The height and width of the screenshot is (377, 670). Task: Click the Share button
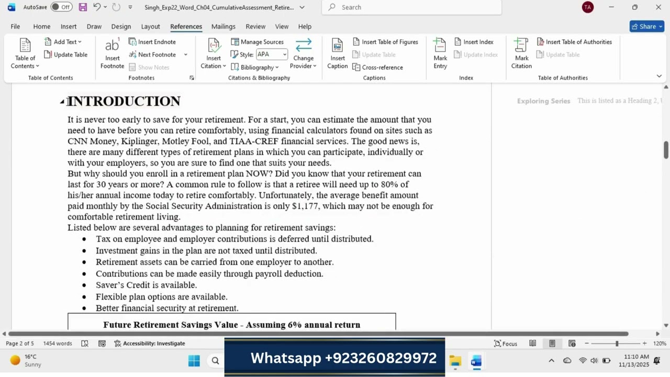(646, 26)
